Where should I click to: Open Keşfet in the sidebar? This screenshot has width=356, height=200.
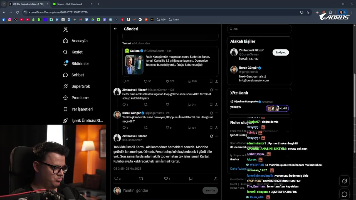[73, 52]
